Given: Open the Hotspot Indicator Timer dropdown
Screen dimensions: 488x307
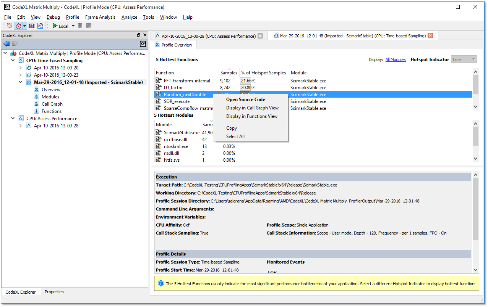Looking at the screenshot, I should (464, 59).
